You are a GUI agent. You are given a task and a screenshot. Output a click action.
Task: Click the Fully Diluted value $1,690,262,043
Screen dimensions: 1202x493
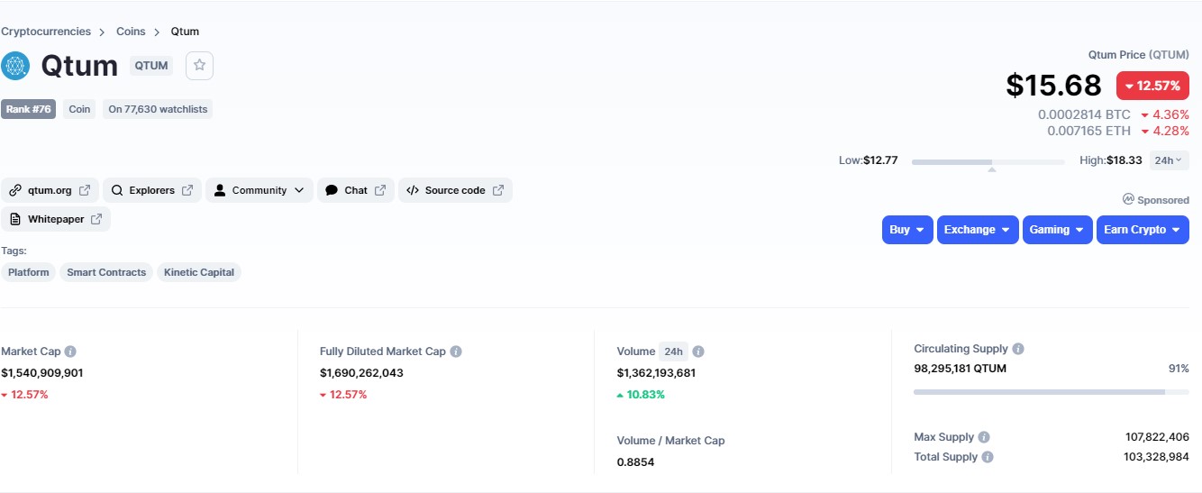[x=361, y=372]
